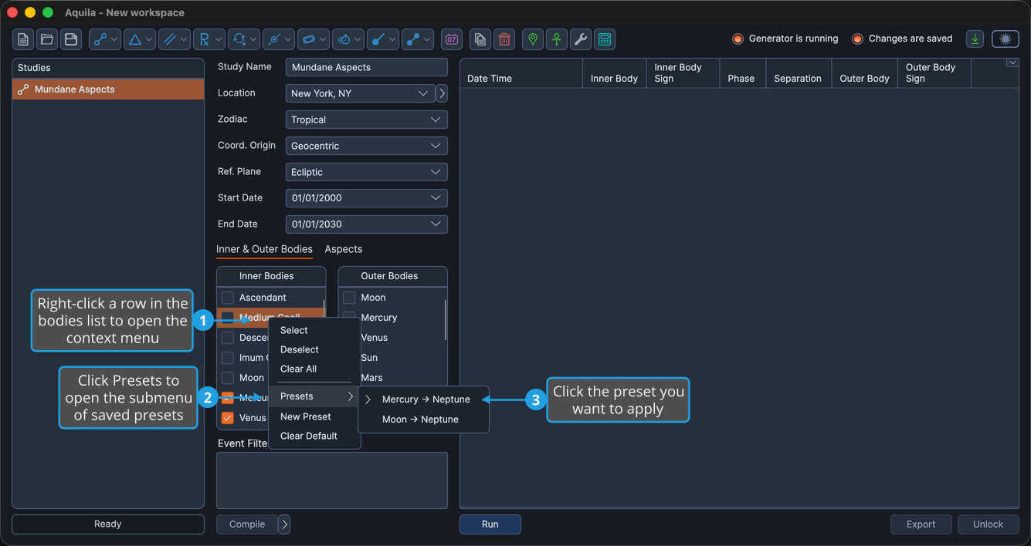Toggle the light/dark theme sun icon
The height and width of the screenshot is (546, 1031).
click(x=1006, y=39)
